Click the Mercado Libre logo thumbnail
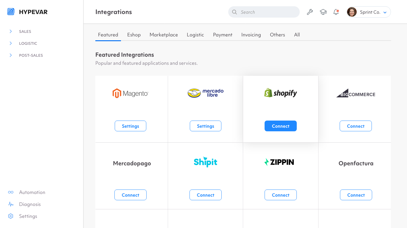 [205, 93]
